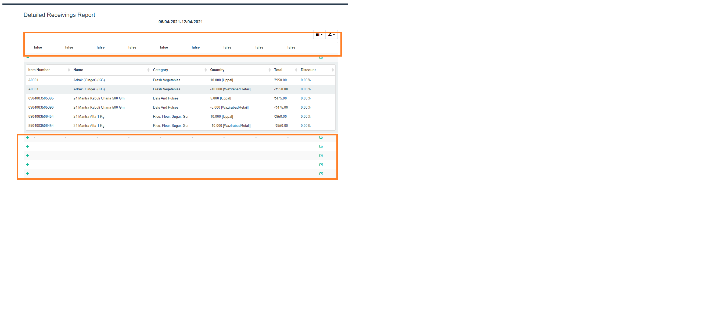The height and width of the screenshot is (325, 719).
Task: Toggle the sort arrows on Item Number column
Action: click(69, 70)
